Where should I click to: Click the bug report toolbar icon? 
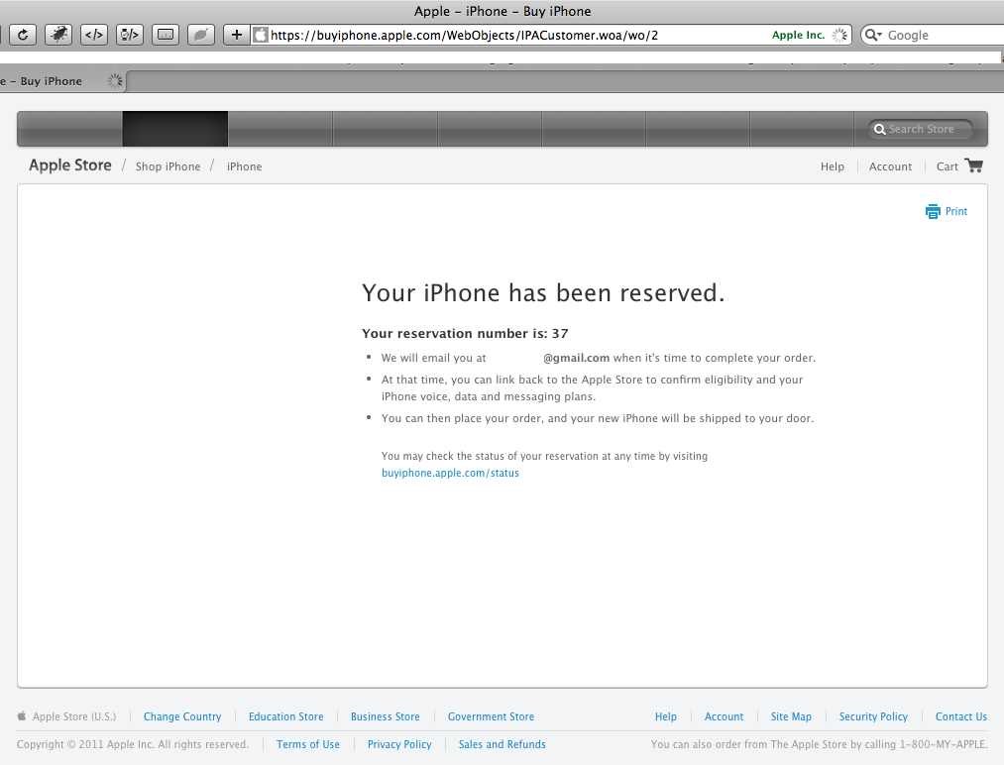(x=58, y=35)
